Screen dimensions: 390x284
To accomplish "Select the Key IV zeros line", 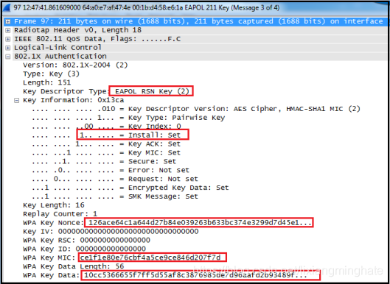I will coord(111,232).
